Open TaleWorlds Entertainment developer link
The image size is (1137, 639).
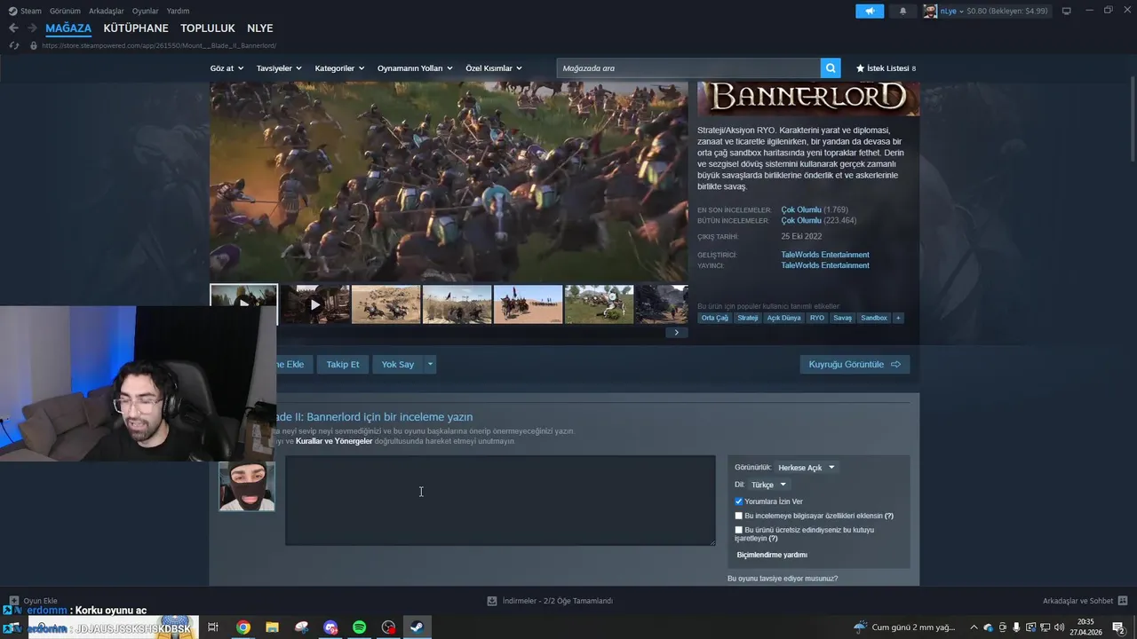(825, 255)
